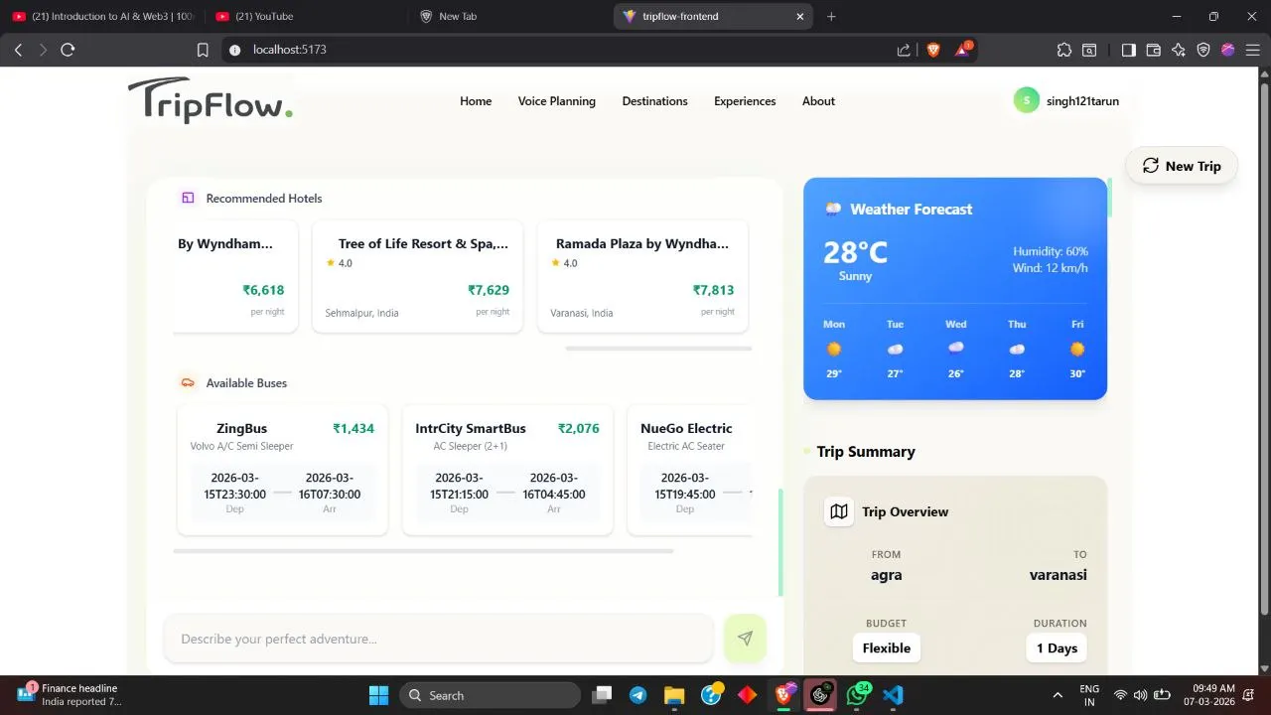Select Ramada Plaza by Wyndham card
The width and height of the screenshot is (1271, 715).
coord(642,276)
